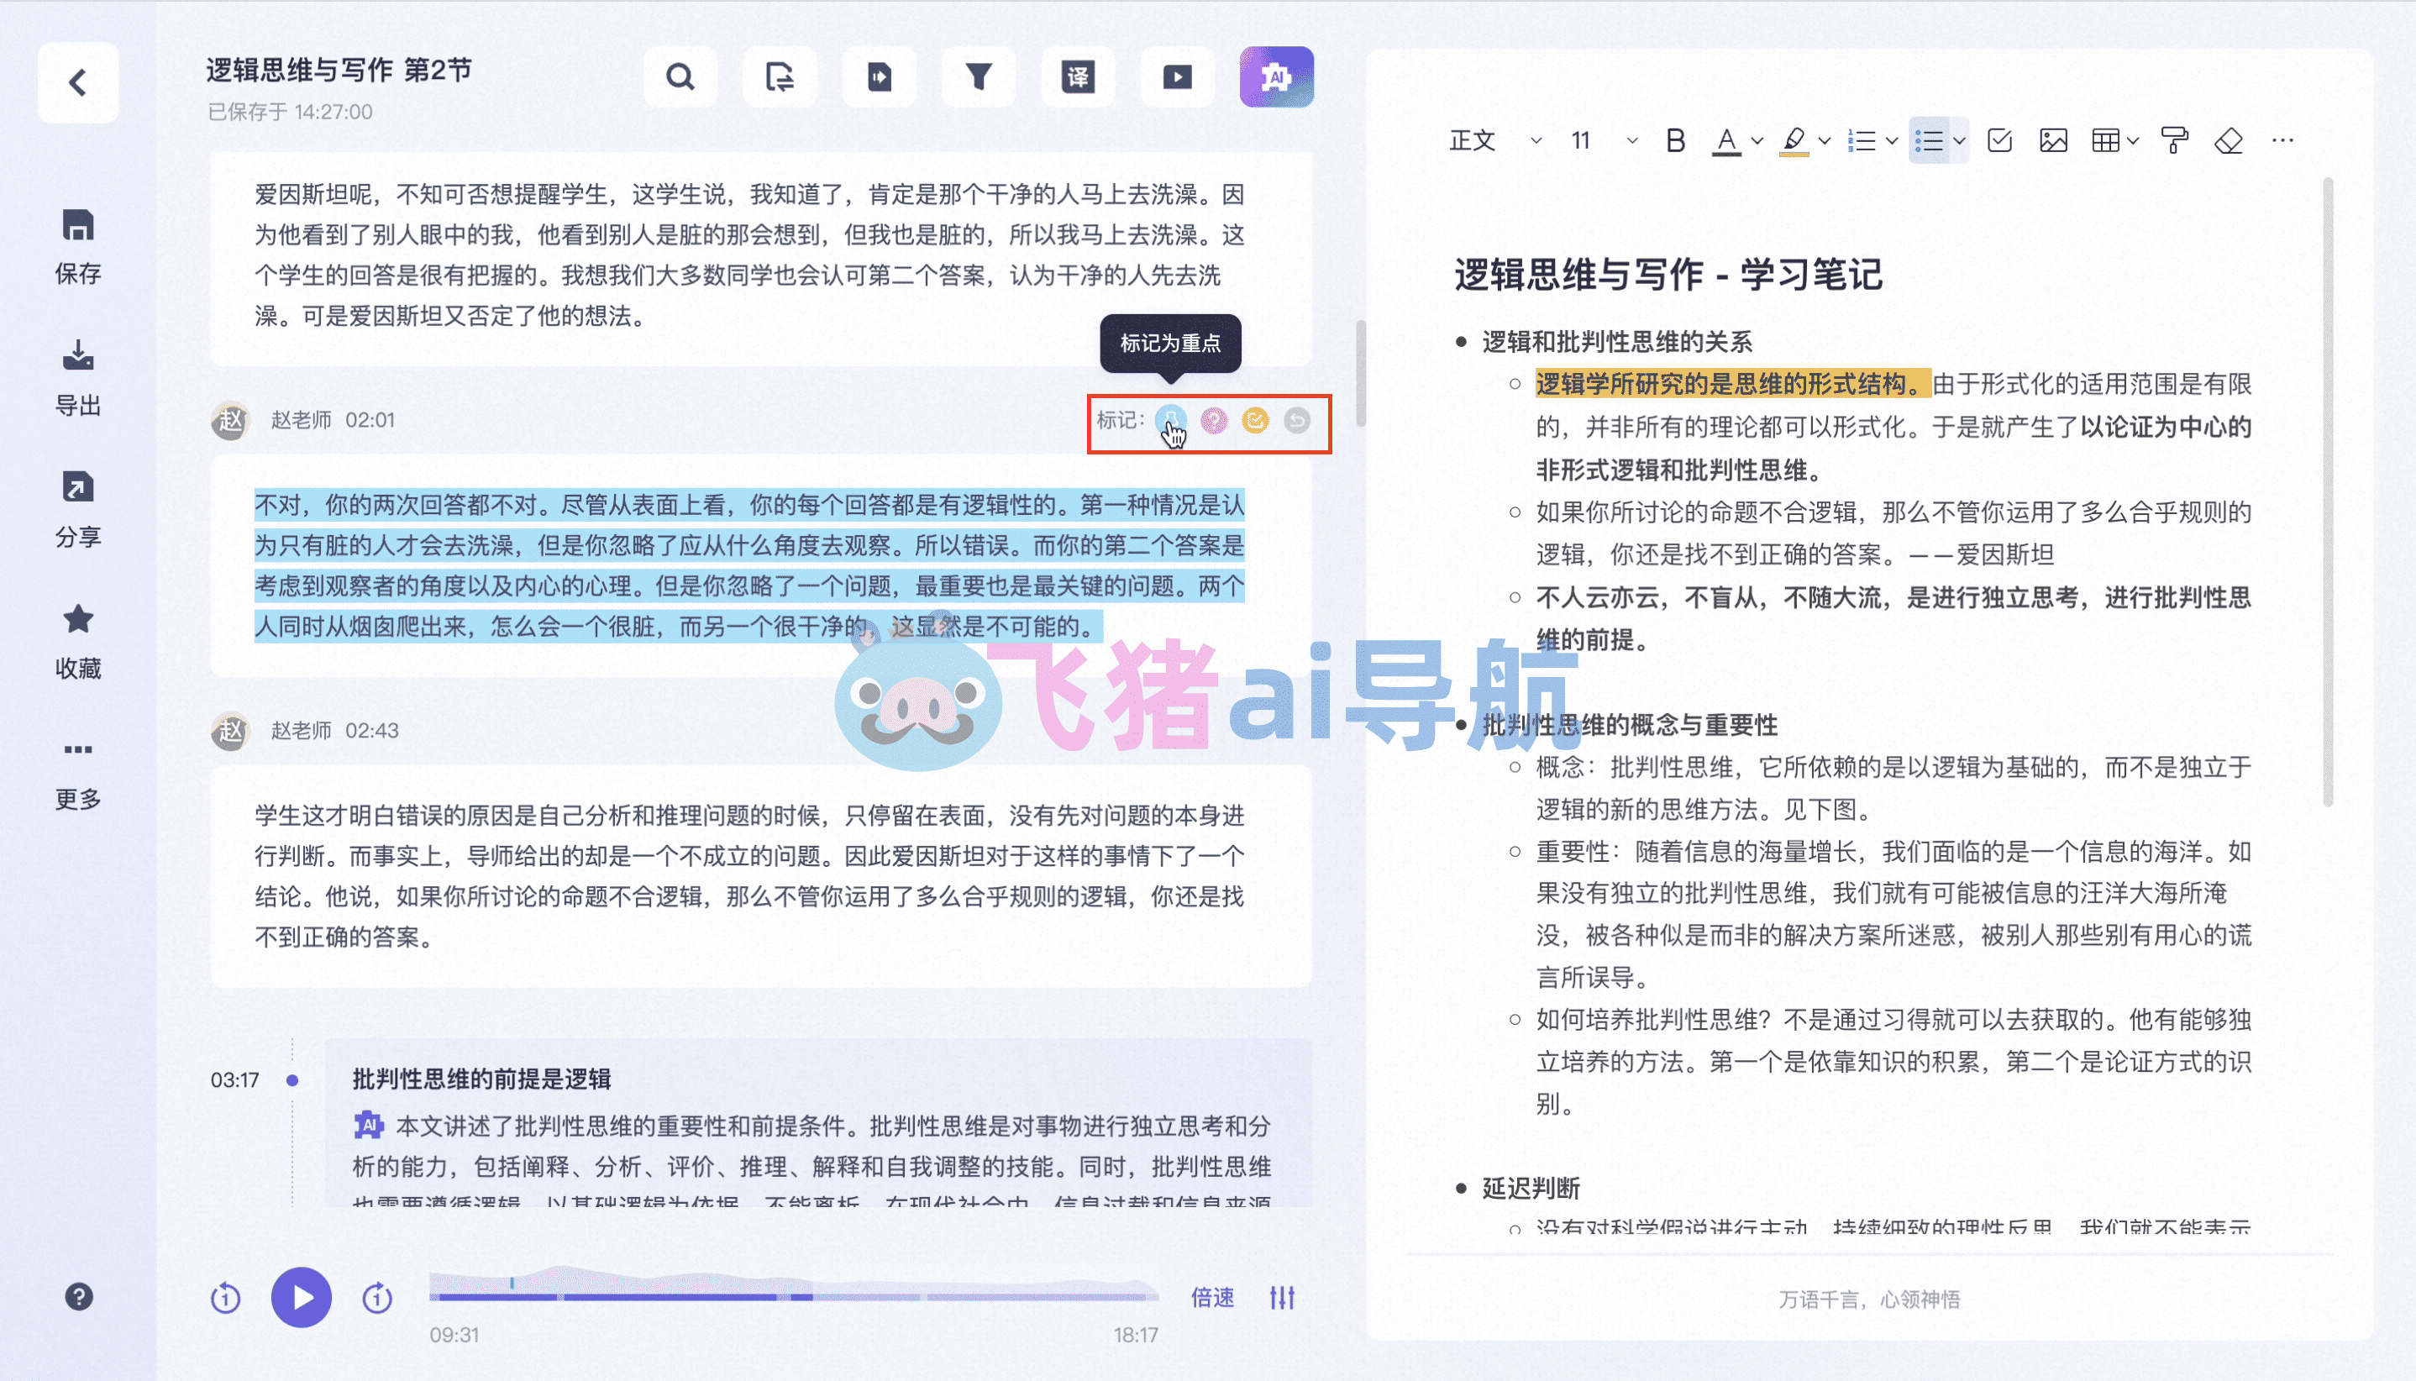
Task: Click the 赵老师 02:01 speaker avatar
Action: click(x=230, y=420)
